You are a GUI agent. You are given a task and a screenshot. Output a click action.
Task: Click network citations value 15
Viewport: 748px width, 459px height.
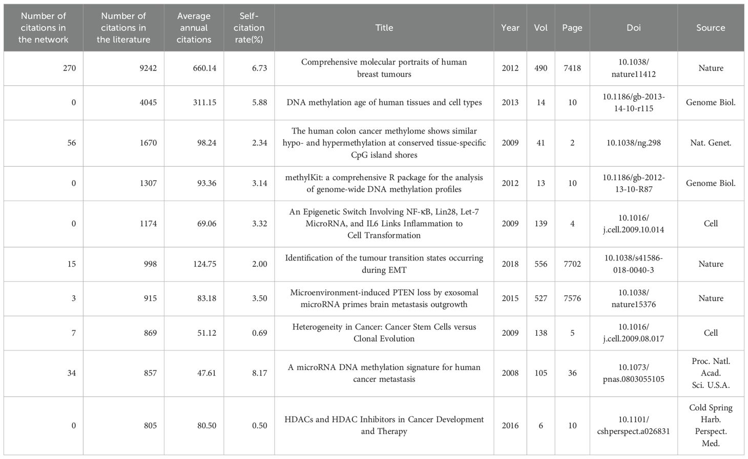point(72,264)
